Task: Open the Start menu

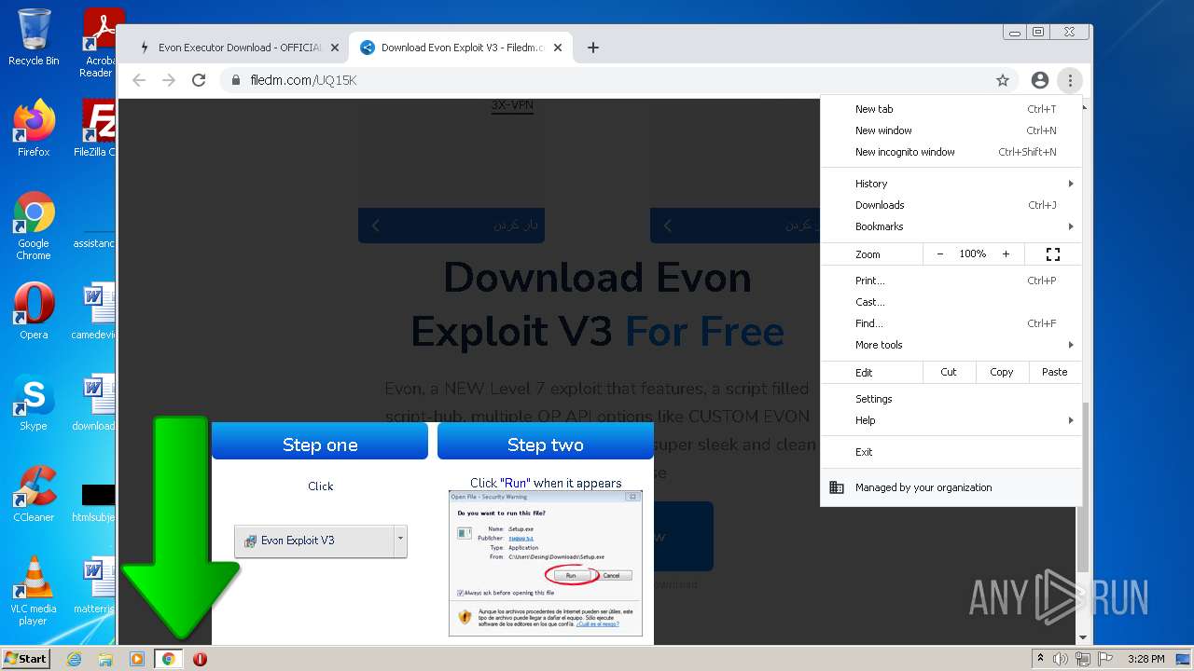Action: 26,659
